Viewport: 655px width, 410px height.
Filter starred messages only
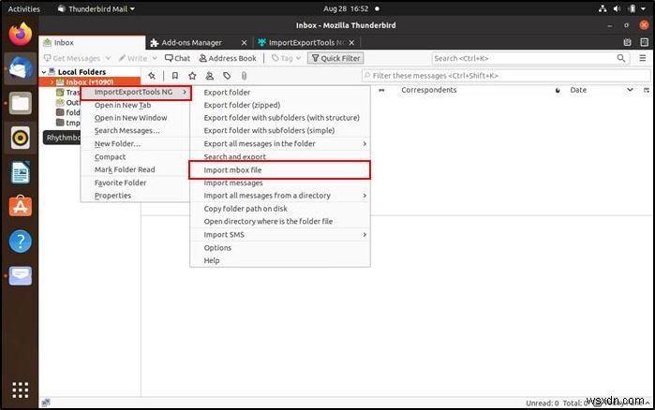[x=192, y=76]
